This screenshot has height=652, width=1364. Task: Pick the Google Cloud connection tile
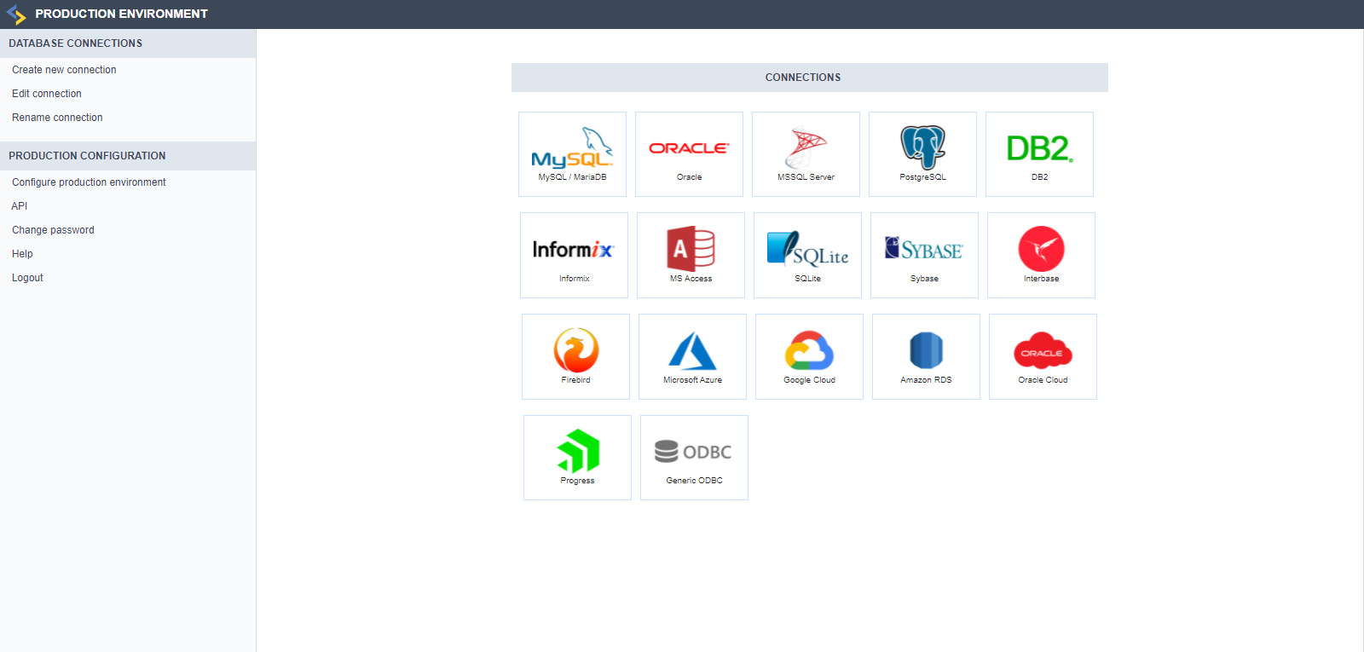(x=809, y=356)
